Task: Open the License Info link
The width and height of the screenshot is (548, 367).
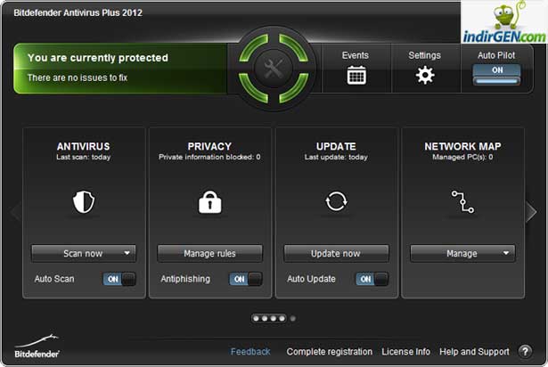Action: (x=405, y=352)
